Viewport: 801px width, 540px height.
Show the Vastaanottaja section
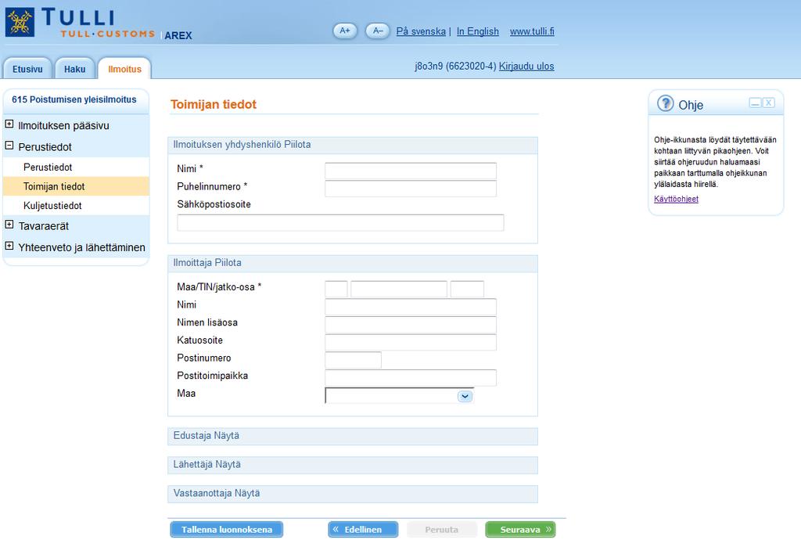[x=247, y=493]
